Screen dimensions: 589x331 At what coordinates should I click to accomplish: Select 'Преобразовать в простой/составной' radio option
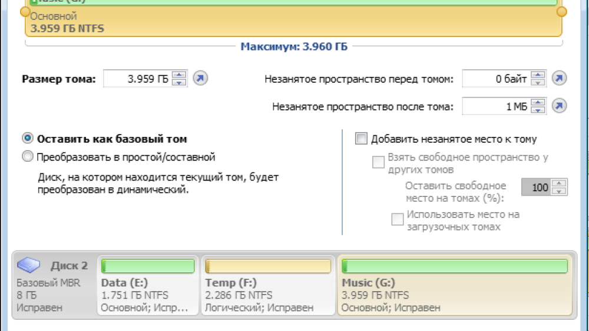[27, 157]
